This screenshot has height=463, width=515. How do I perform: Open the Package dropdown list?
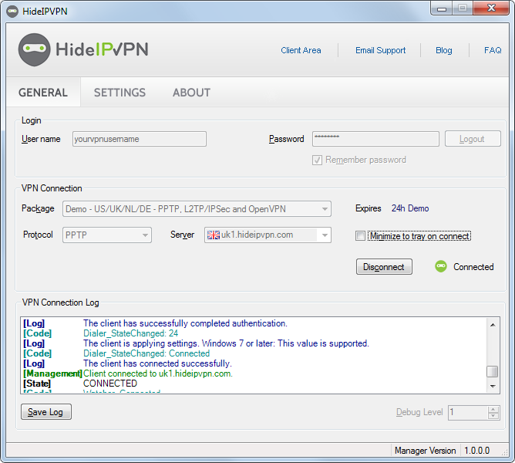click(197, 209)
